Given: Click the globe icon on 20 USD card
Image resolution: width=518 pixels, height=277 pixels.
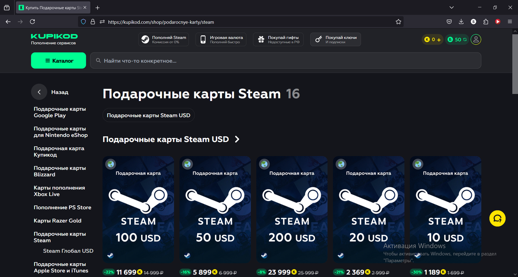Looking at the screenshot, I should point(341,164).
